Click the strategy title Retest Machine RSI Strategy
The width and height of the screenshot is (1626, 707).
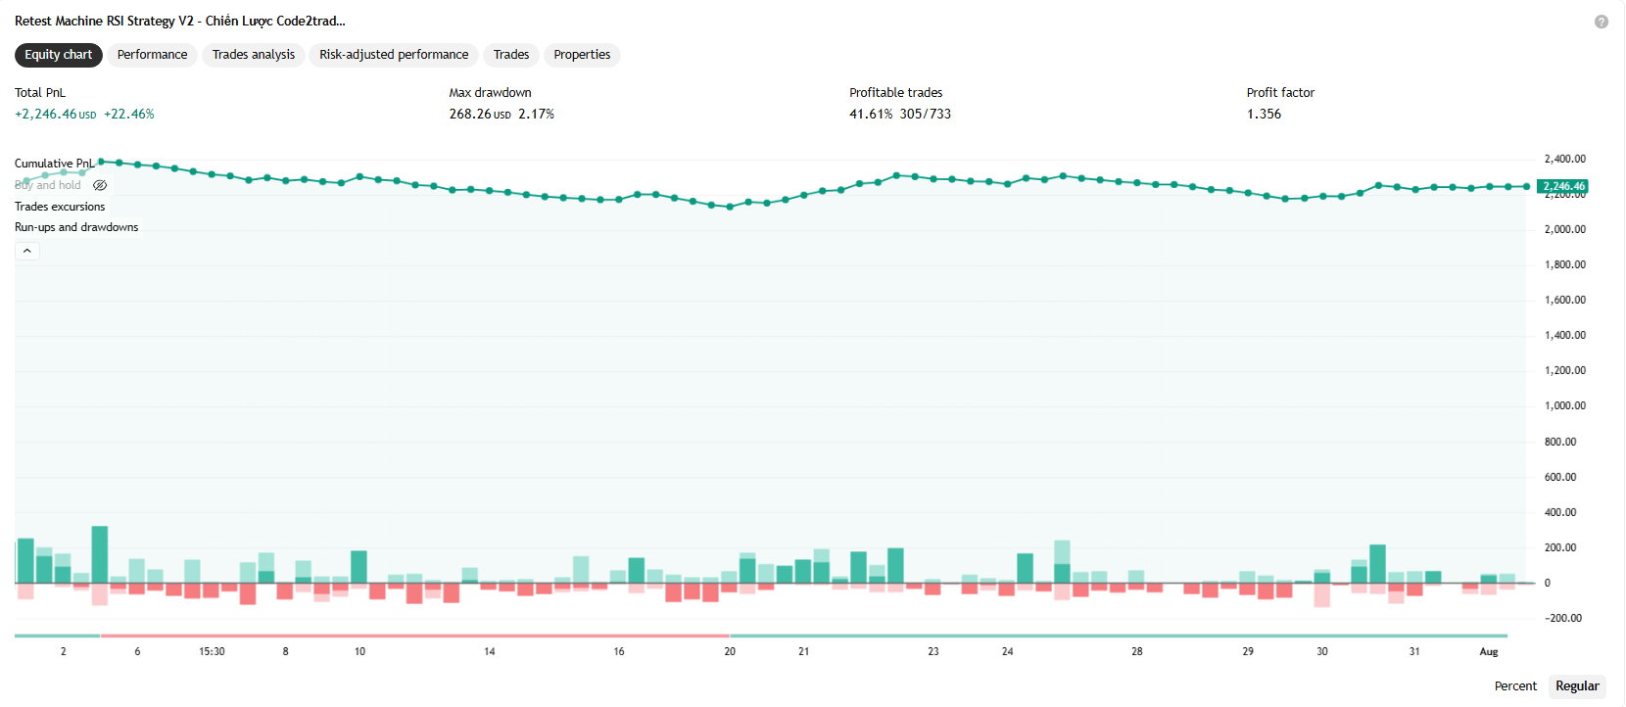click(x=180, y=21)
